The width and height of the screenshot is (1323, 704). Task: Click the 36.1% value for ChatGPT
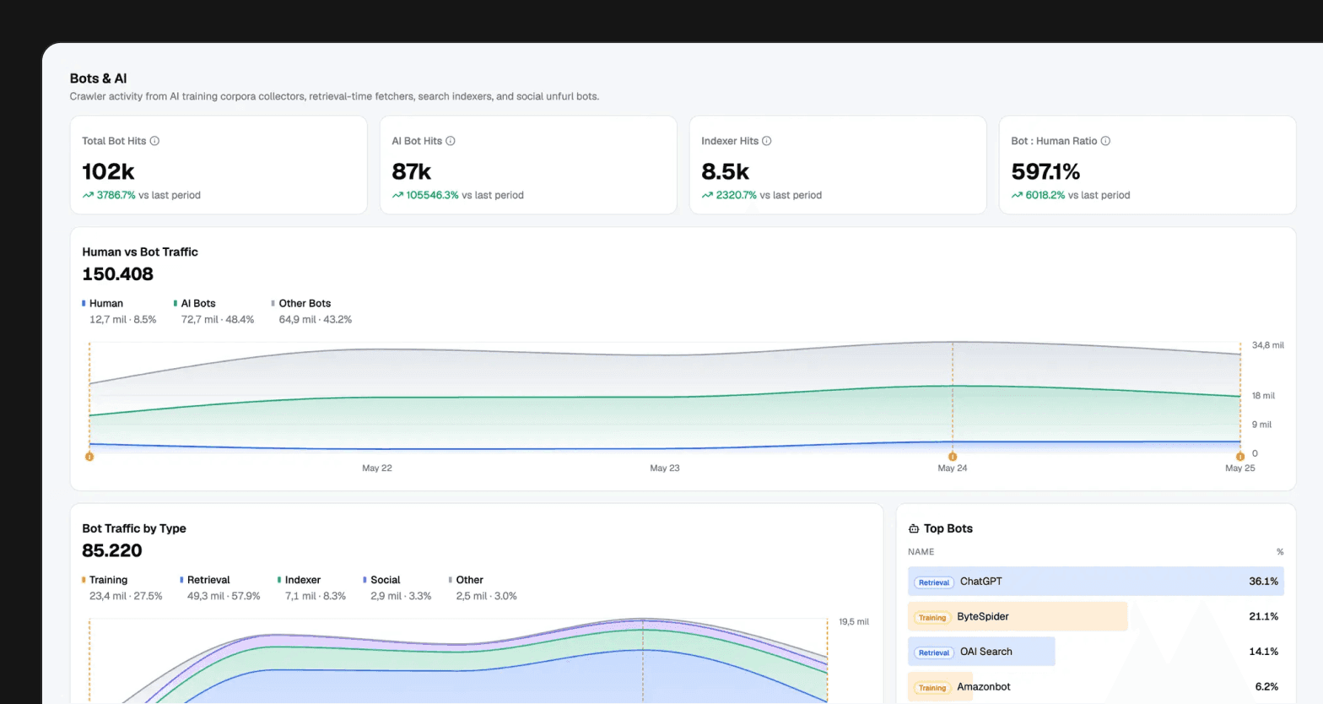click(x=1263, y=582)
